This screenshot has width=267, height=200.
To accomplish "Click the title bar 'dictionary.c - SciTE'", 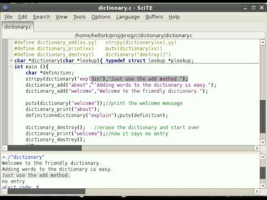I will 125,8.
